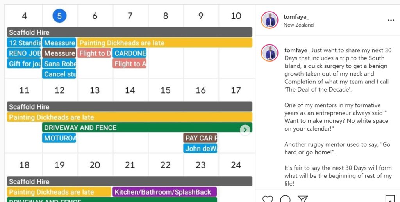Open tomfaye_ profile picture in header
Viewport: 400px width, 202px height.
pyautogui.click(x=270, y=20)
